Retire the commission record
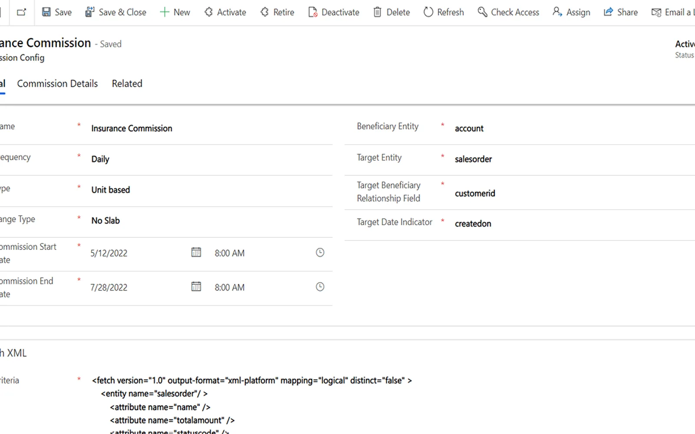 click(x=277, y=12)
